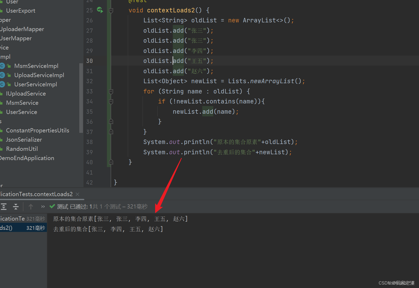Click the passed tests status text
The image size is (419, 288).
pos(102,207)
